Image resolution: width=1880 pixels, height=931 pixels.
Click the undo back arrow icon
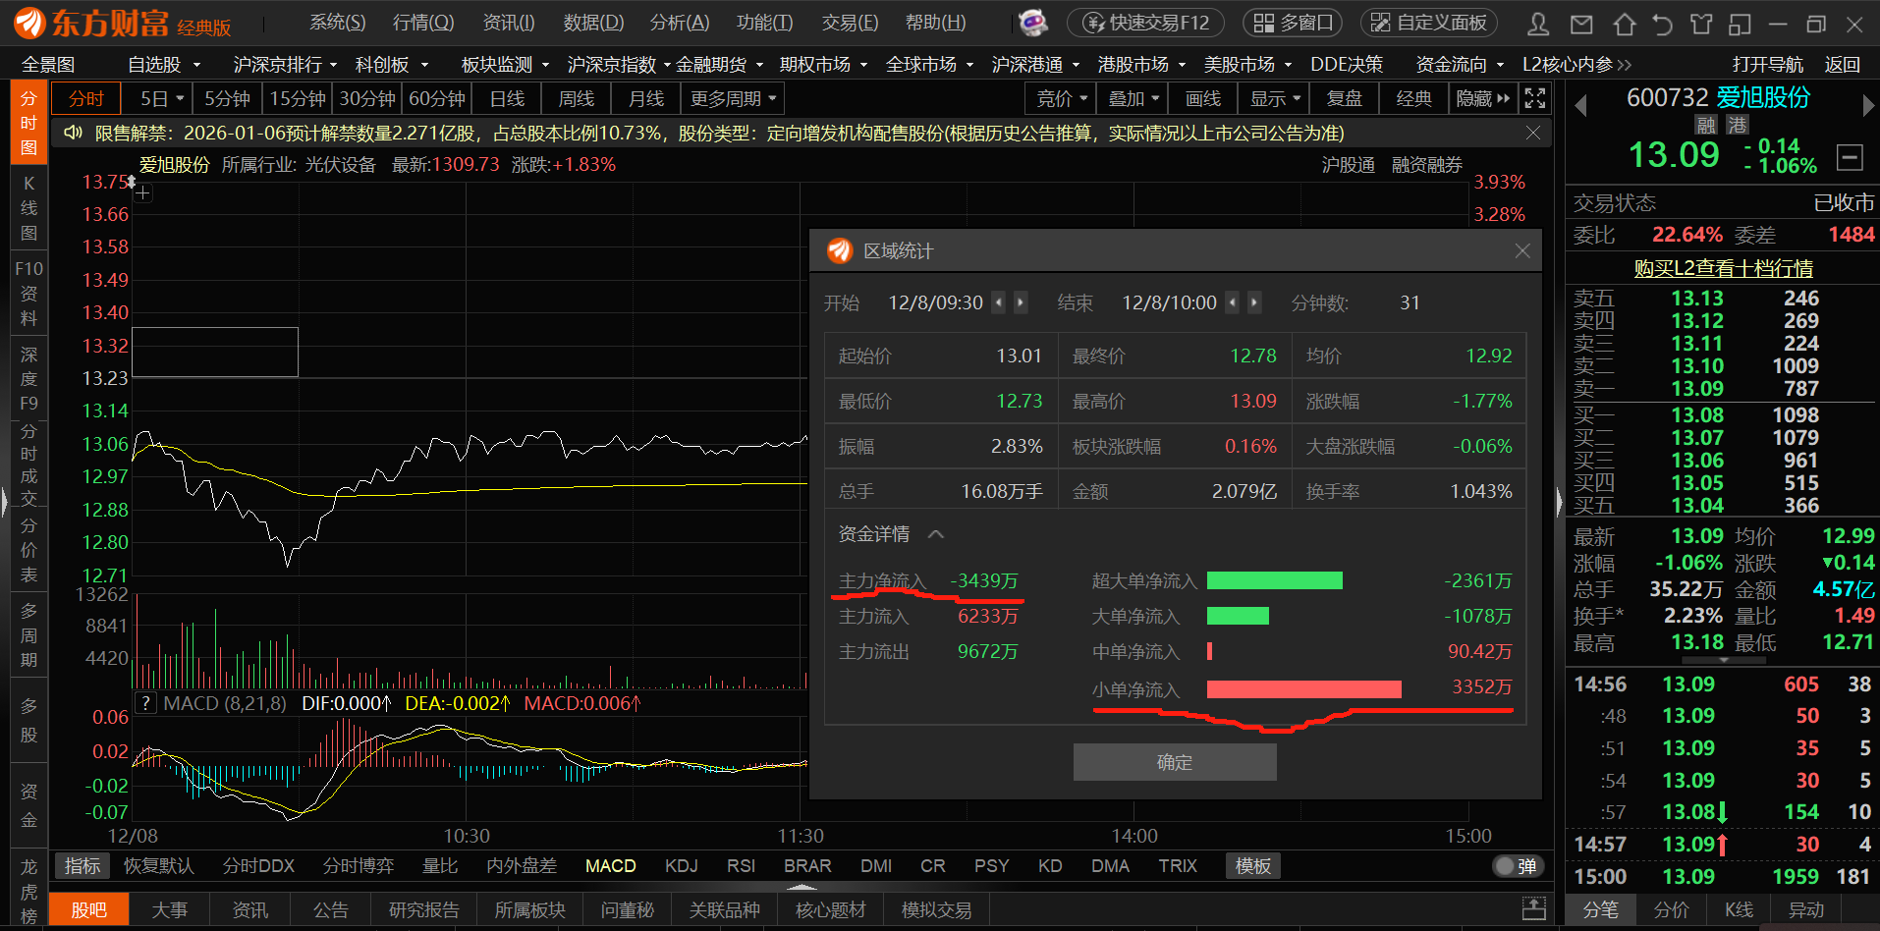coord(1662,24)
